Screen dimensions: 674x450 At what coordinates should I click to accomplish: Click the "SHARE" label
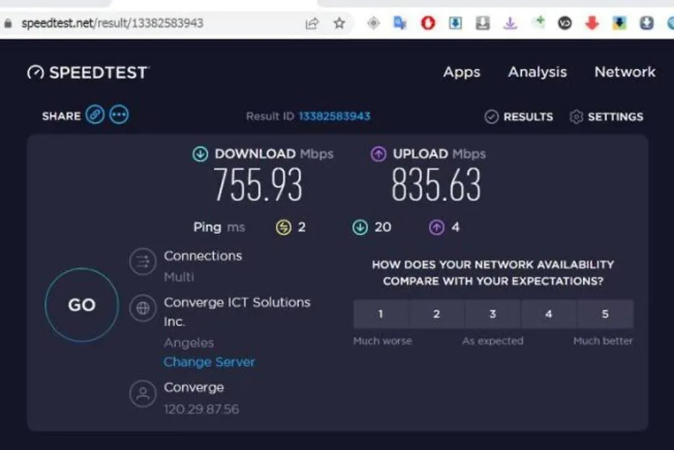click(61, 116)
